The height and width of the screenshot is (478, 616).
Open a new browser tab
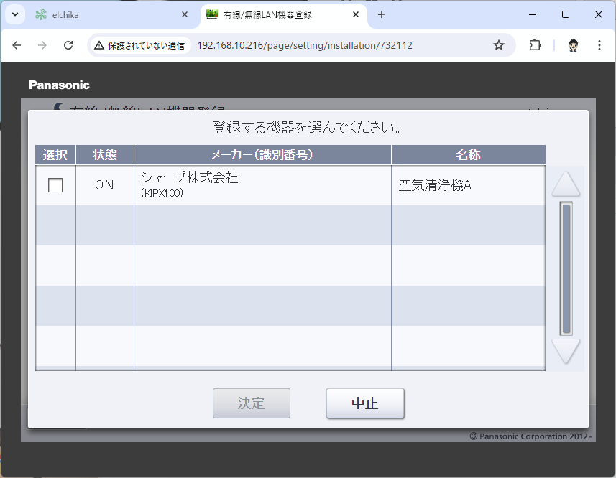click(x=382, y=14)
